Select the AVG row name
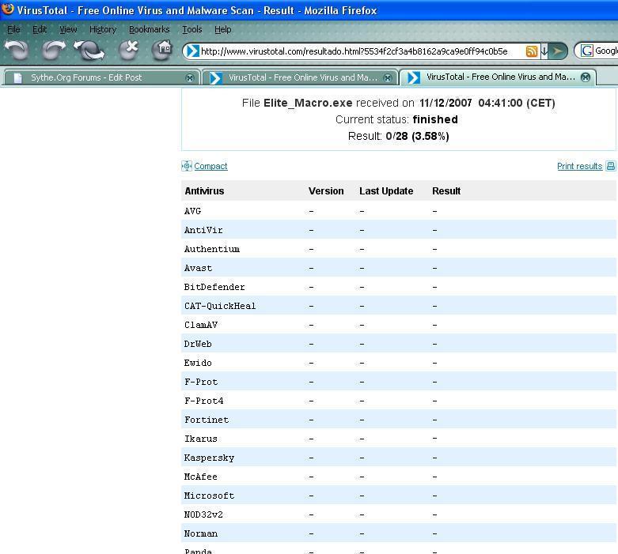Screen dimensions: 618x554 (193, 211)
